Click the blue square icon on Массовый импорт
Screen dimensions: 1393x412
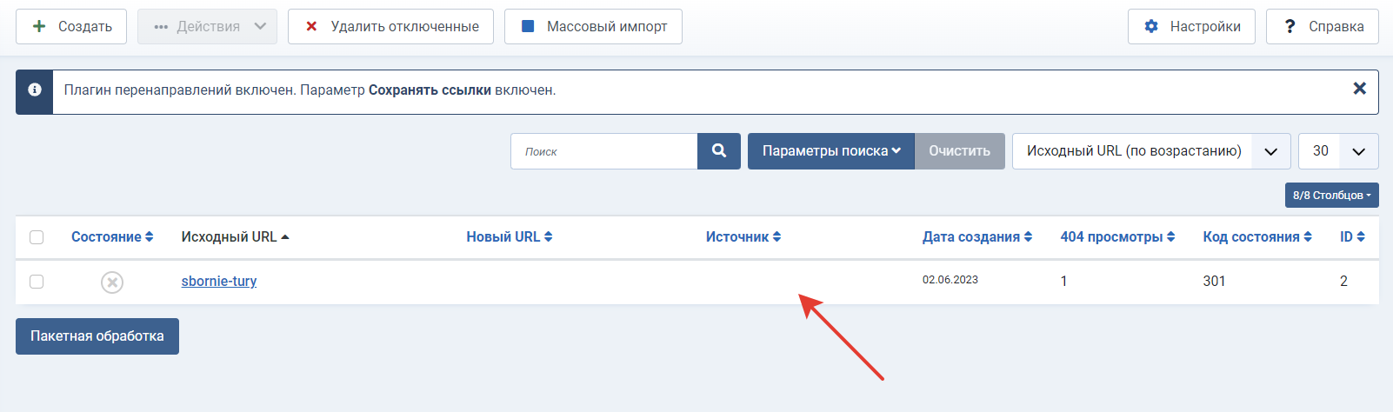528,26
